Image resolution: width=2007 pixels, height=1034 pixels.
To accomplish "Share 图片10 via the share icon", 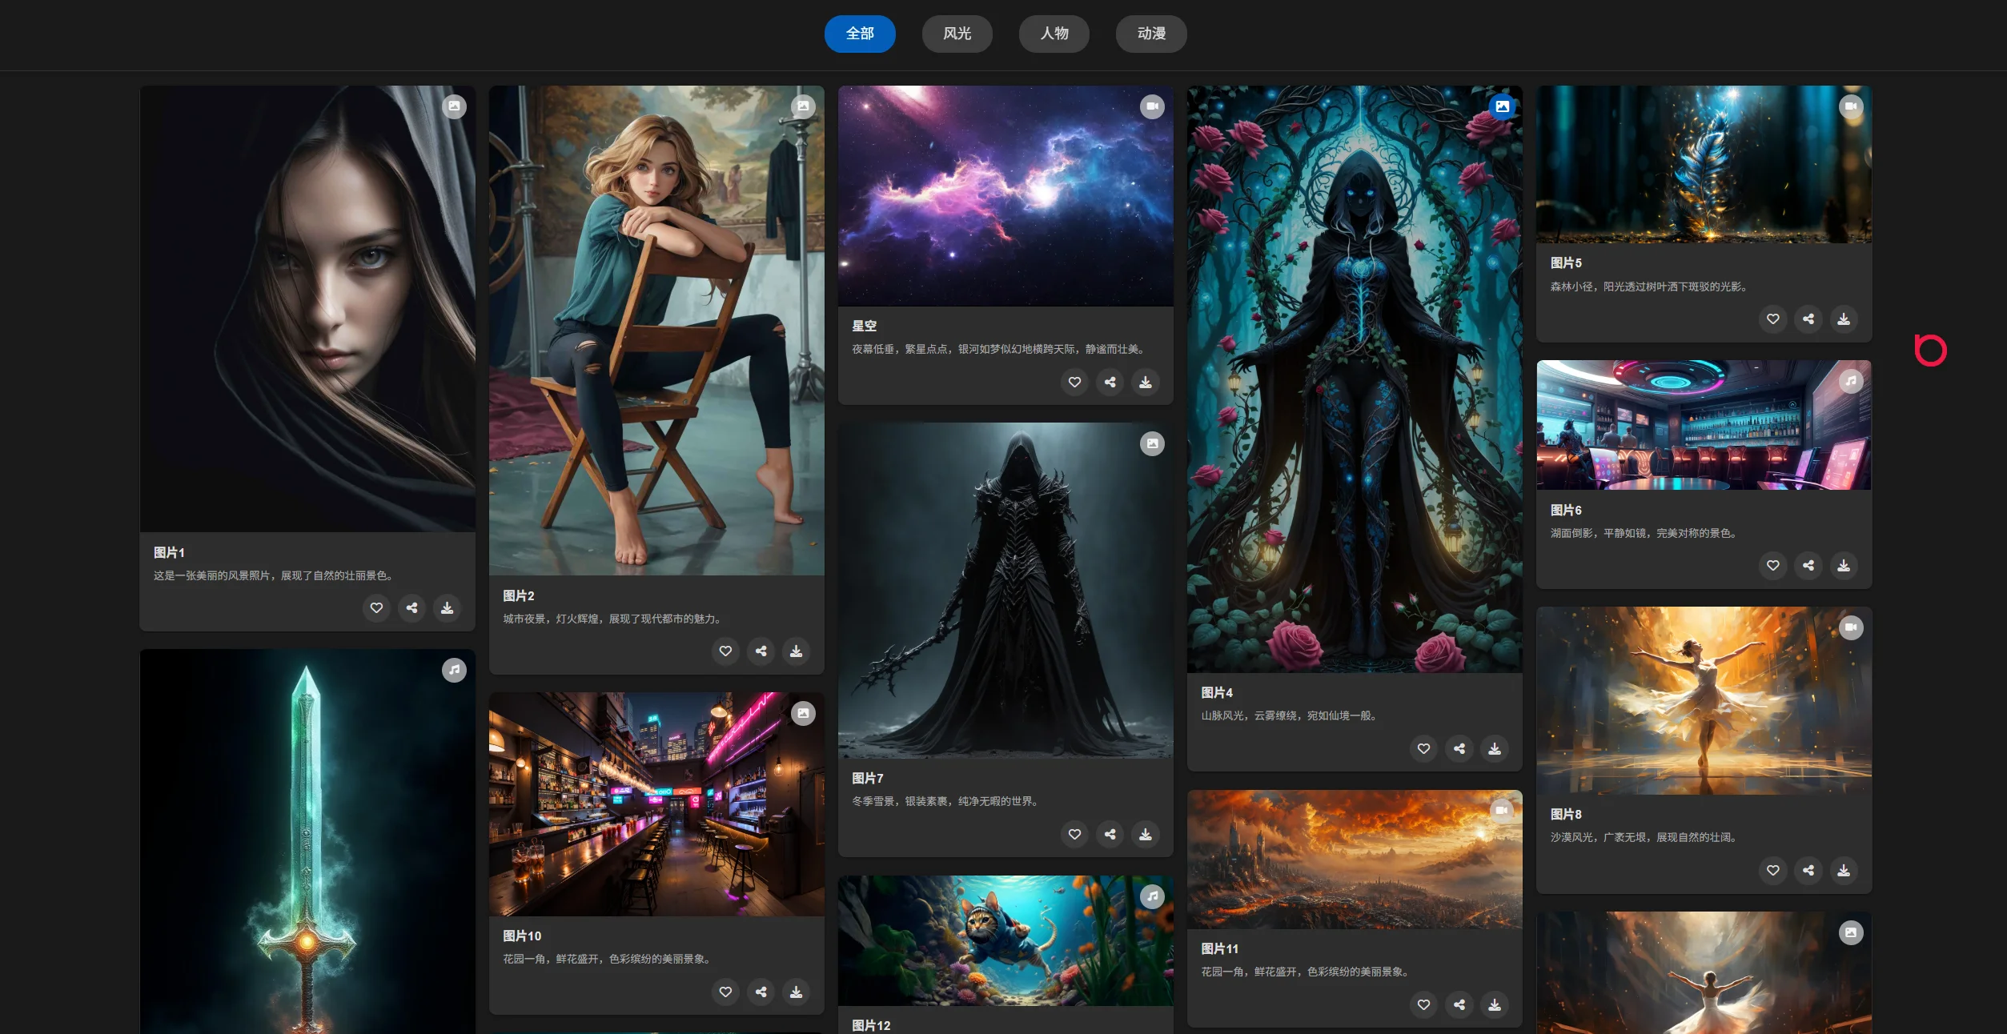I will click(761, 992).
